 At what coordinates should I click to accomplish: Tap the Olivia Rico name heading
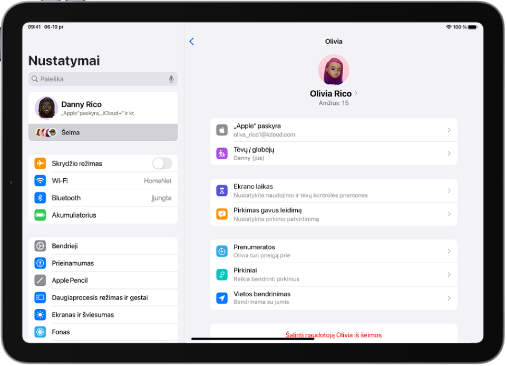pyautogui.click(x=331, y=93)
